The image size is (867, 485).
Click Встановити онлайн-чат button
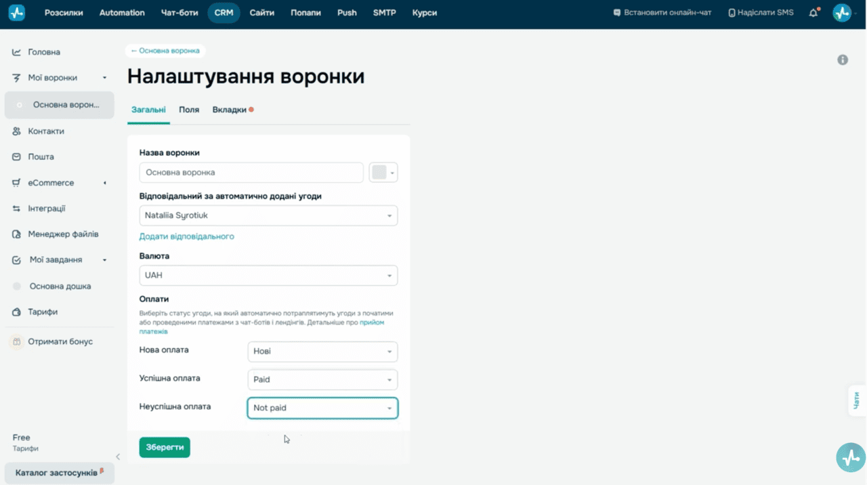pyautogui.click(x=662, y=13)
